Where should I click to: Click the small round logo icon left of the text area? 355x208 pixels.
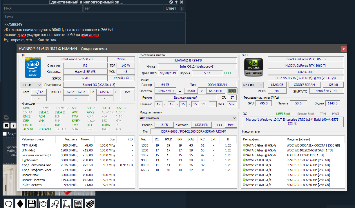point(6,117)
